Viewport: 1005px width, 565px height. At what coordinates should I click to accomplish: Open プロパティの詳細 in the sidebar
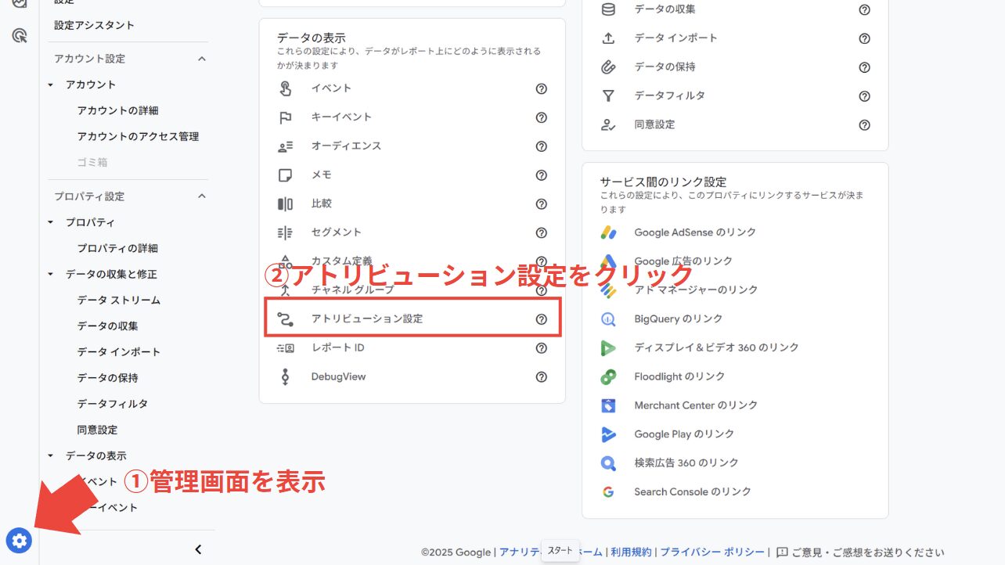pos(117,248)
